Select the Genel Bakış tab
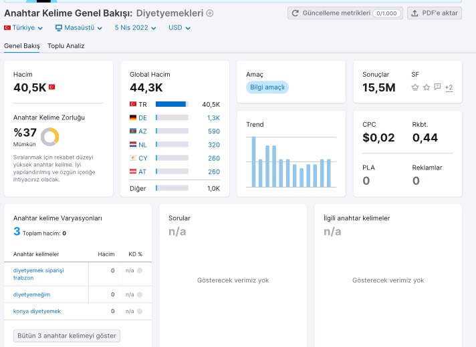This screenshot has height=347, width=476. pyautogui.click(x=22, y=46)
